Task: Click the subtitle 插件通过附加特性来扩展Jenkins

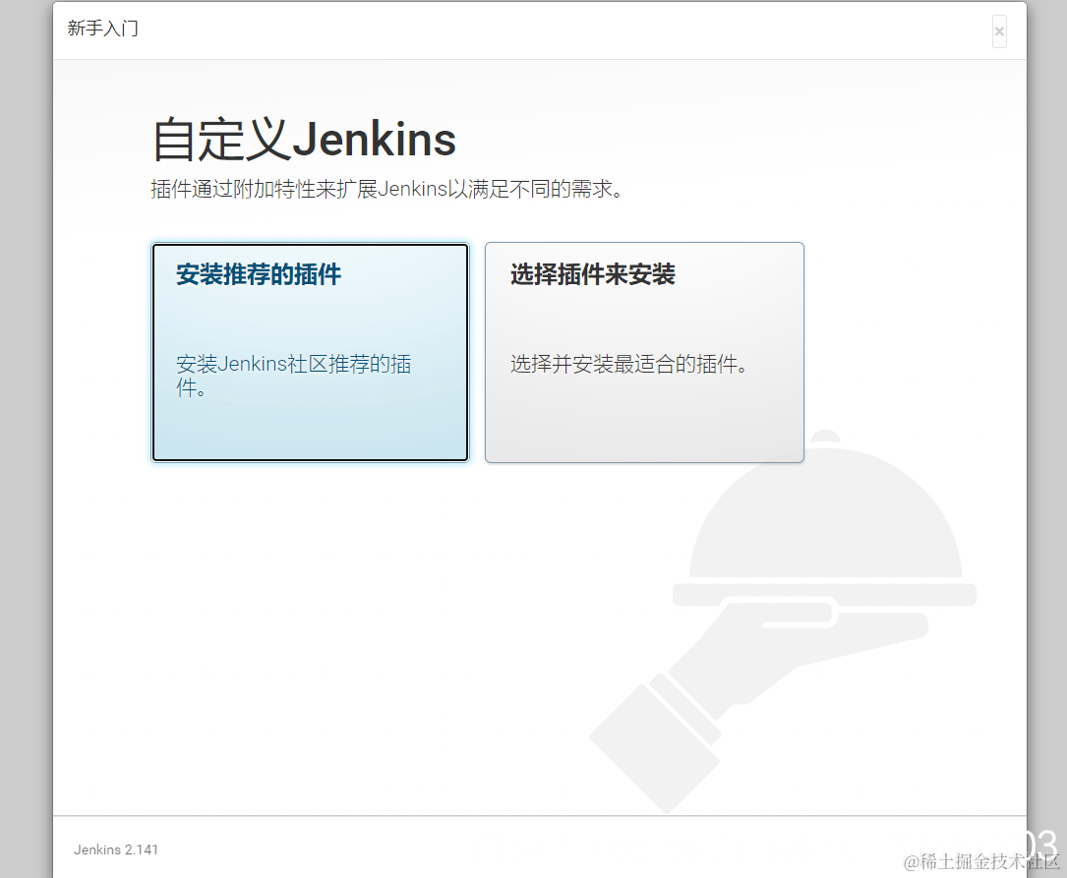Action: (x=385, y=189)
